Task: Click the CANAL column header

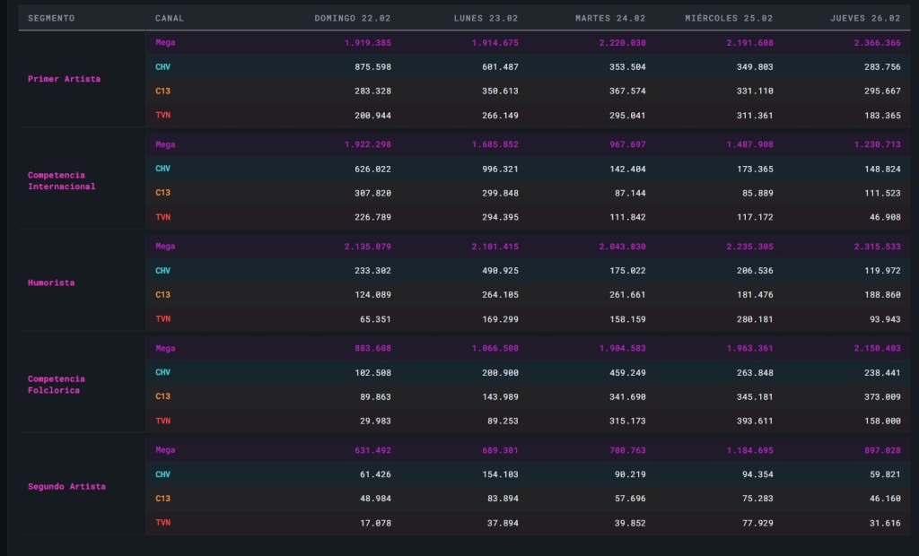Action: click(x=170, y=18)
